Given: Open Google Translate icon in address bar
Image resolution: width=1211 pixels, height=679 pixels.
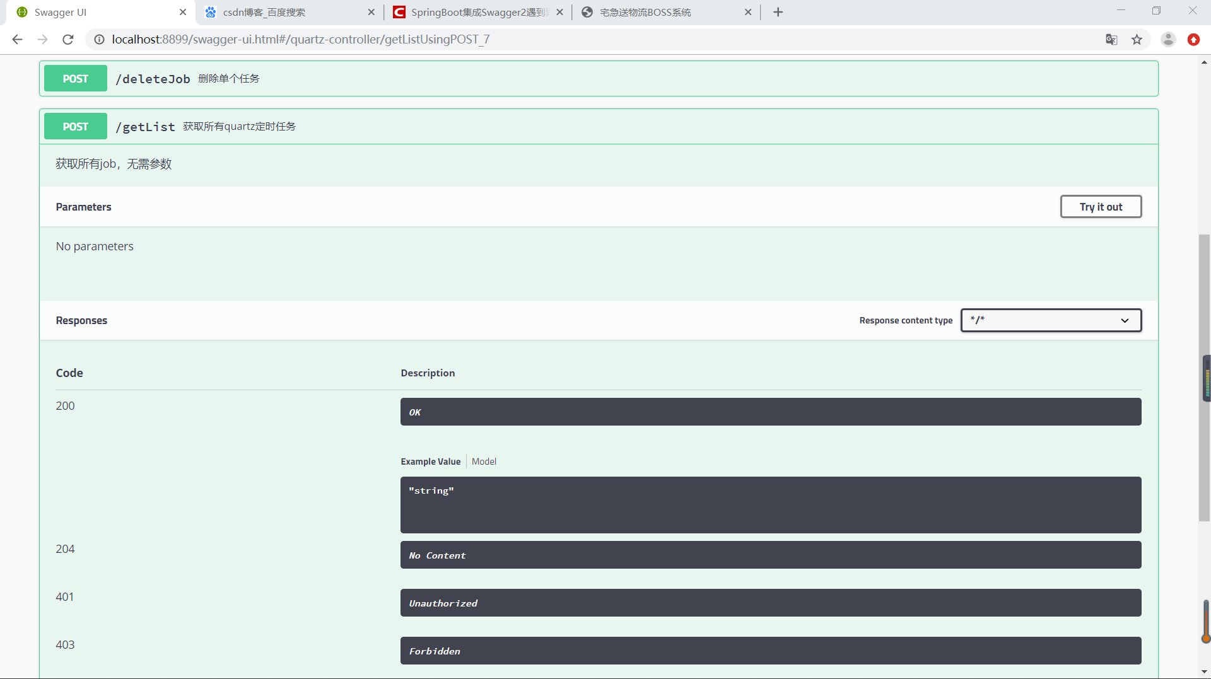Looking at the screenshot, I should 1111,39.
